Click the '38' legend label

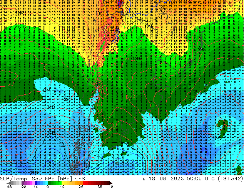(100, 186)
